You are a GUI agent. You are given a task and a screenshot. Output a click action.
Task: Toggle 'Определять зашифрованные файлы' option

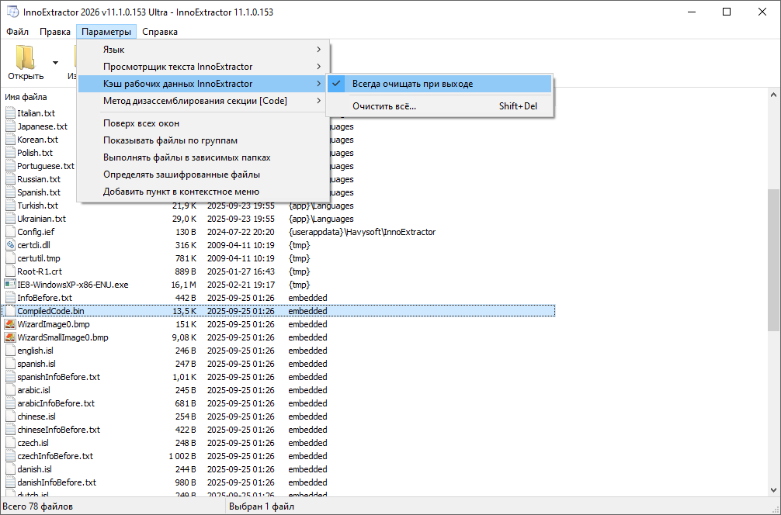pos(181,175)
